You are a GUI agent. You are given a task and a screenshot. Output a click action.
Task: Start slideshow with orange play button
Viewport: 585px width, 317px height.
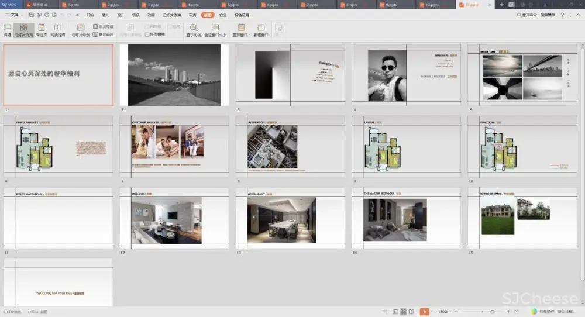tap(424, 312)
